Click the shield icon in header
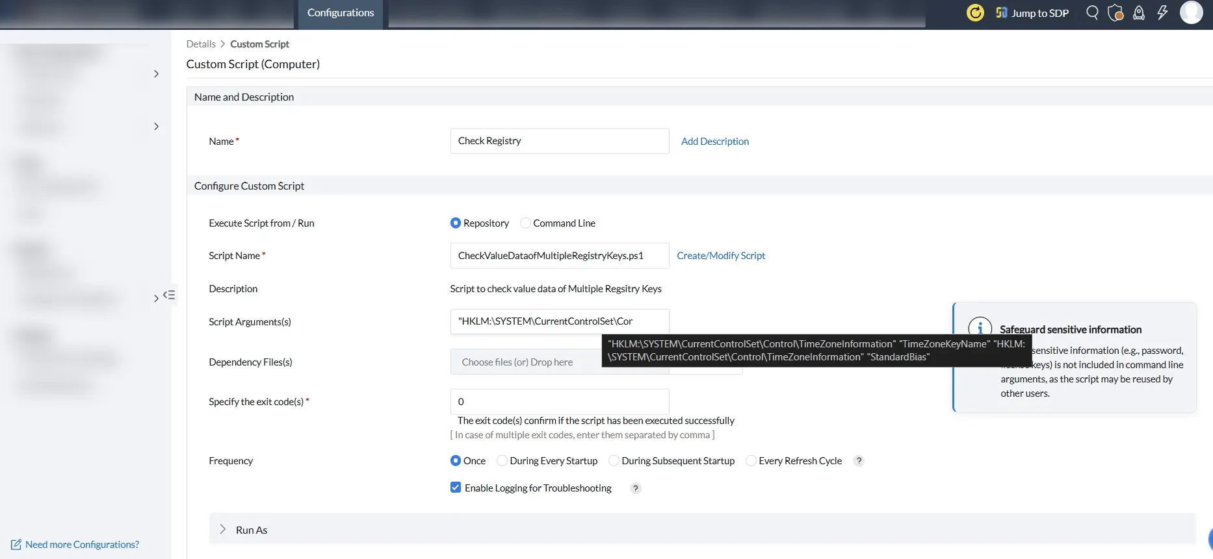The image size is (1213, 559). 1115,13
